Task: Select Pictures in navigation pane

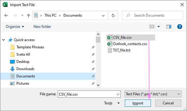Action: [23, 83]
